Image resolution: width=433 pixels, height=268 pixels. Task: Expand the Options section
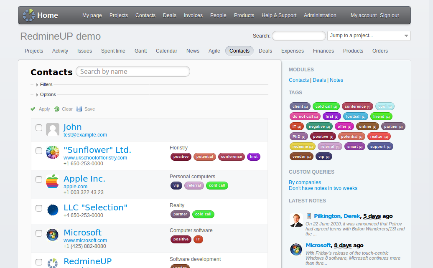click(48, 95)
